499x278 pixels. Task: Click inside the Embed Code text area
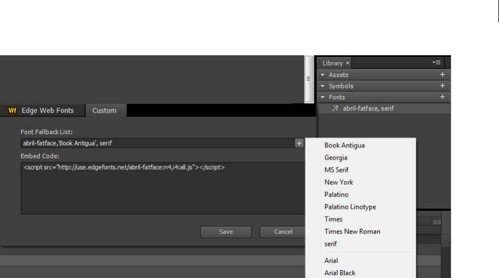(163, 188)
